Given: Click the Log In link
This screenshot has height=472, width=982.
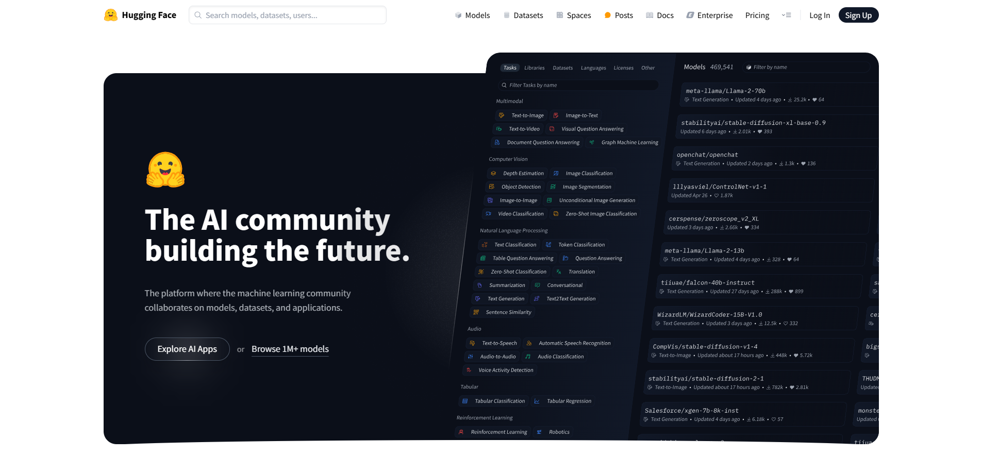Looking at the screenshot, I should (x=819, y=15).
